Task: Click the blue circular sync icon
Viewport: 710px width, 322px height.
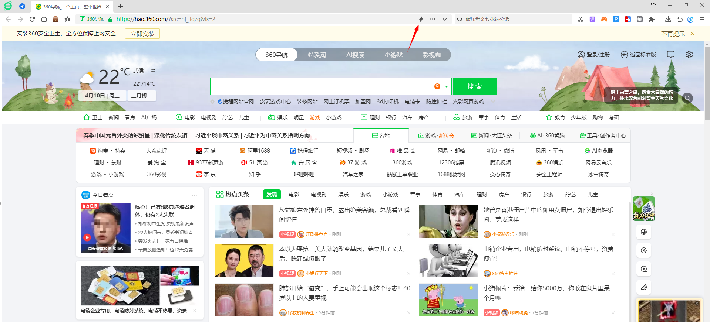Action: point(690,19)
